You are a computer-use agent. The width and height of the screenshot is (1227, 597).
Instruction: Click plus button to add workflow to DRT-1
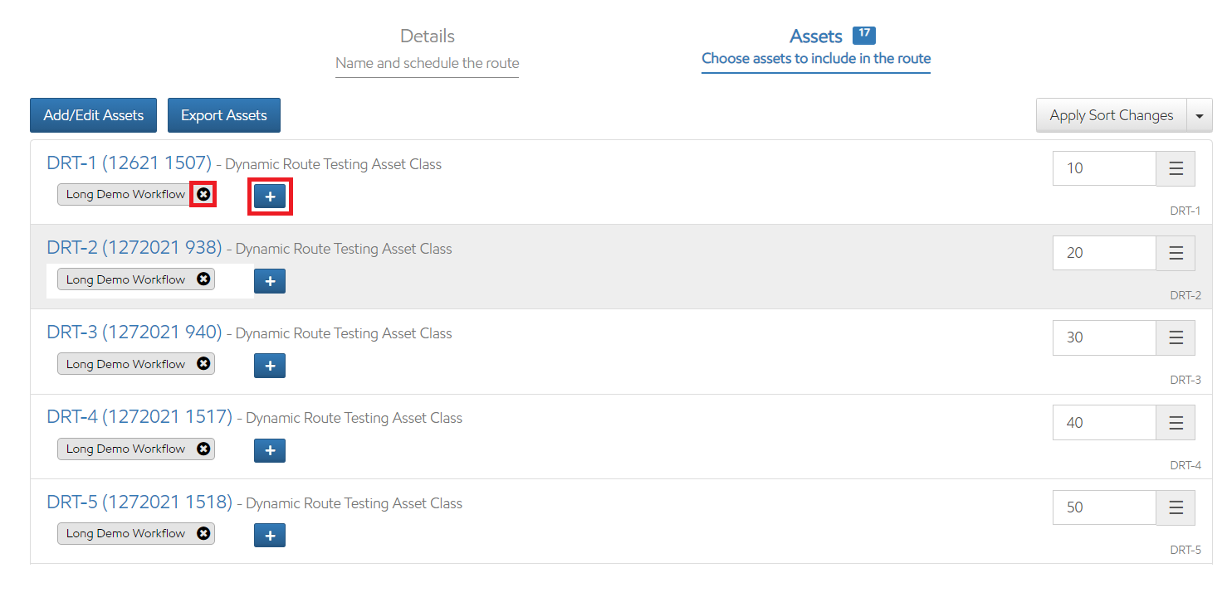coord(270,197)
